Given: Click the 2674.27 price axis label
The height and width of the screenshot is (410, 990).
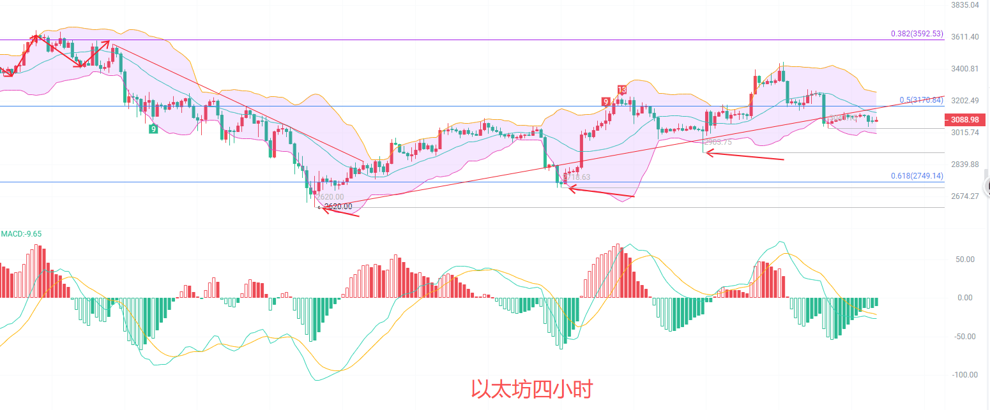Looking at the screenshot, I should tap(964, 196).
